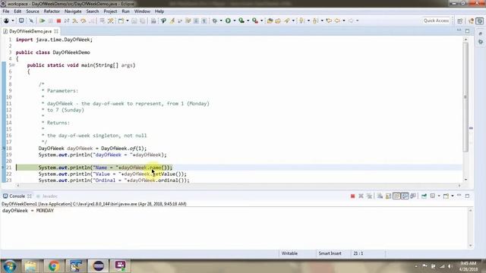Click line 19 println dayOfWeek statement
The height and width of the screenshot is (273, 486).
pyautogui.click(x=103, y=155)
